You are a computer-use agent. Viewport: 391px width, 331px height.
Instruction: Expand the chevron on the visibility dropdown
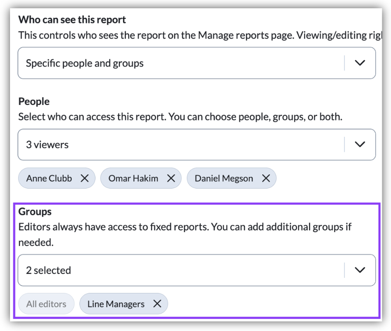[360, 63]
